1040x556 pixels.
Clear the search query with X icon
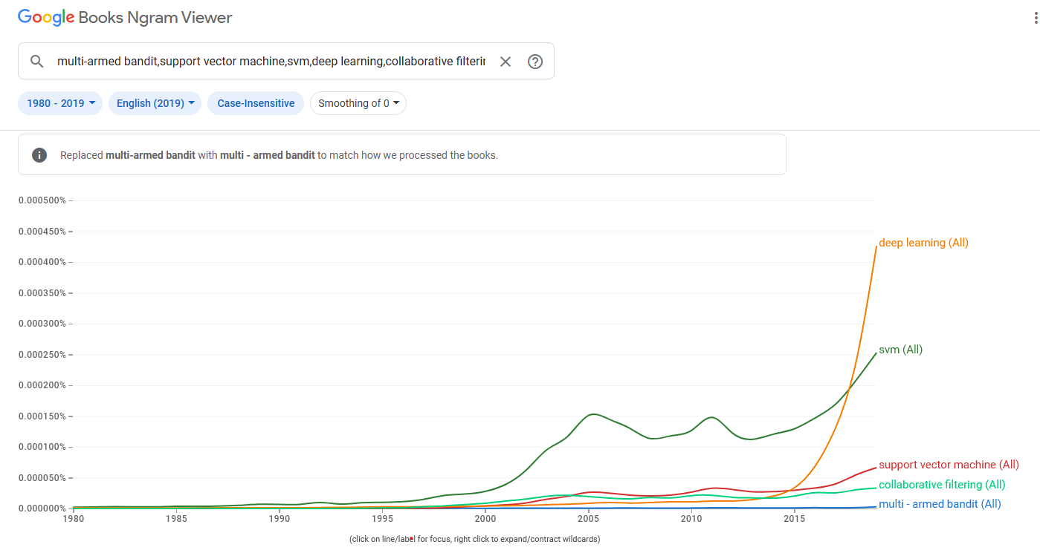pos(506,62)
